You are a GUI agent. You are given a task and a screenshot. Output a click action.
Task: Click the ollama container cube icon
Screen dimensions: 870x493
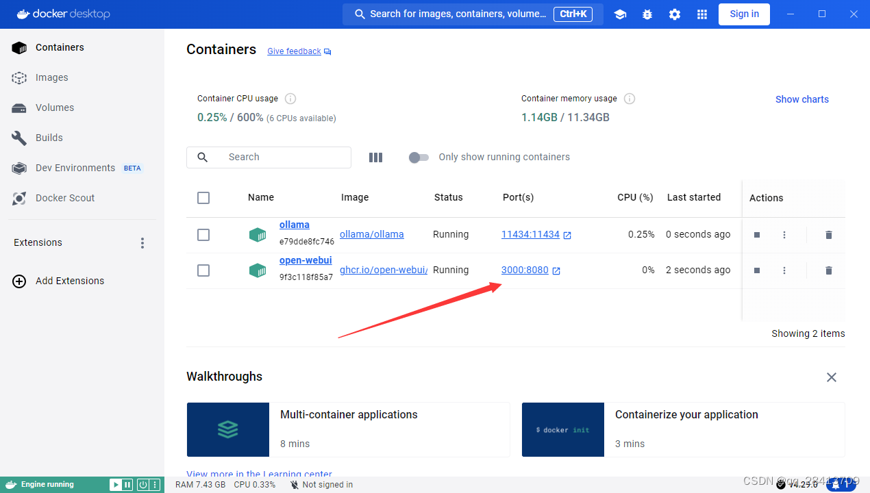tap(258, 235)
